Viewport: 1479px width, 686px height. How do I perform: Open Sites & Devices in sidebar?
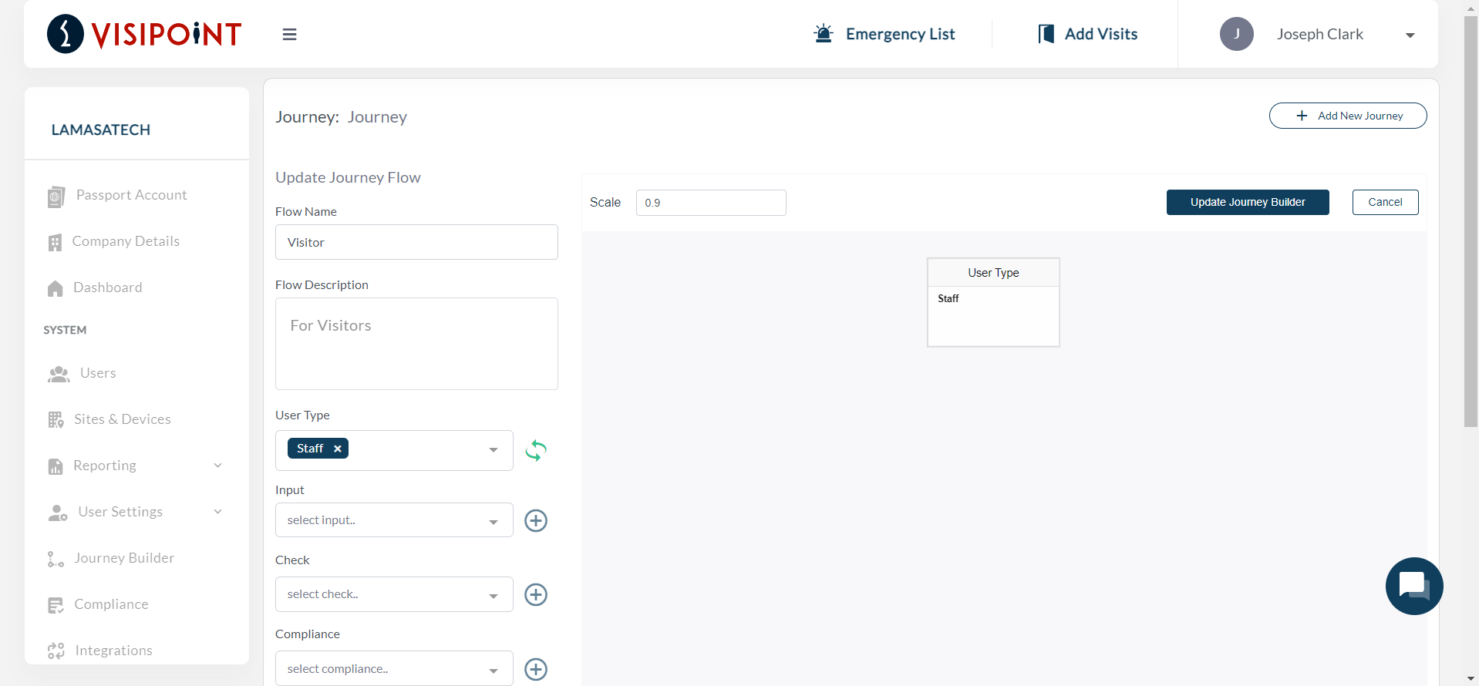(x=122, y=419)
